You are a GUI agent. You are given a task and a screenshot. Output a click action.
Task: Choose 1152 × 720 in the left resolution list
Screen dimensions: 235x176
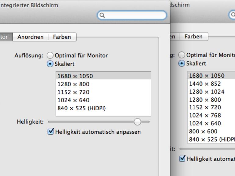[x=73, y=92]
